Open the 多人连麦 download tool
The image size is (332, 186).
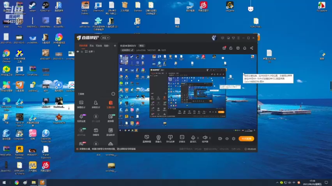(x=96, y=118)
